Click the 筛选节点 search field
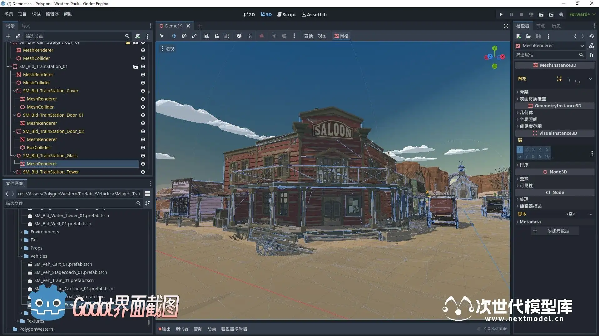The image size is (599, 336). pyautogui.click(x=74, y=36)
